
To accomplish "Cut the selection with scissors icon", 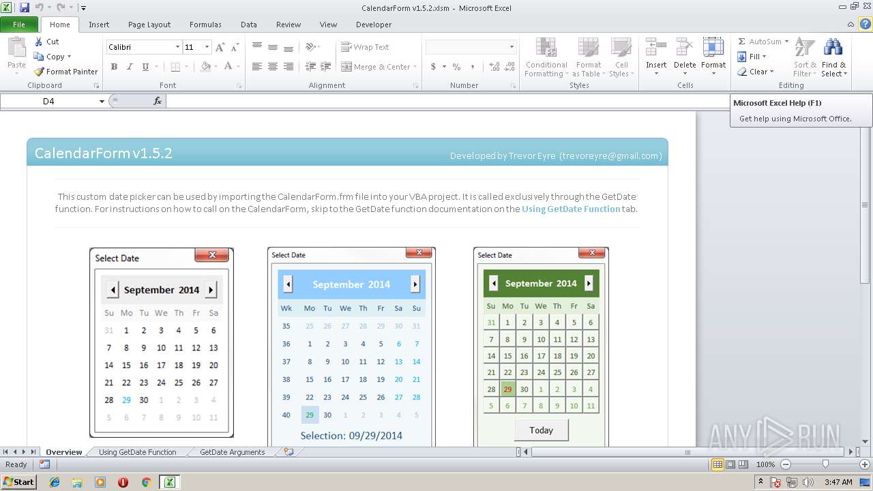I will click(47, 42).
